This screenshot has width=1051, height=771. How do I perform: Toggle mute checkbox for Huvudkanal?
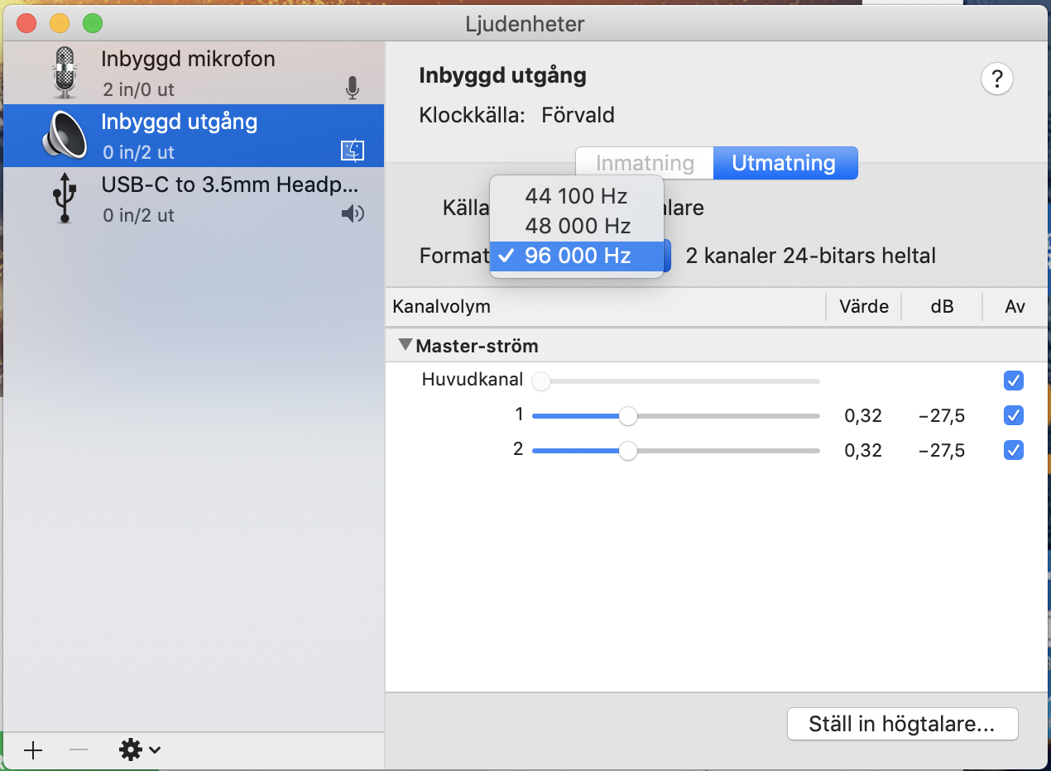pos(1013,381)
